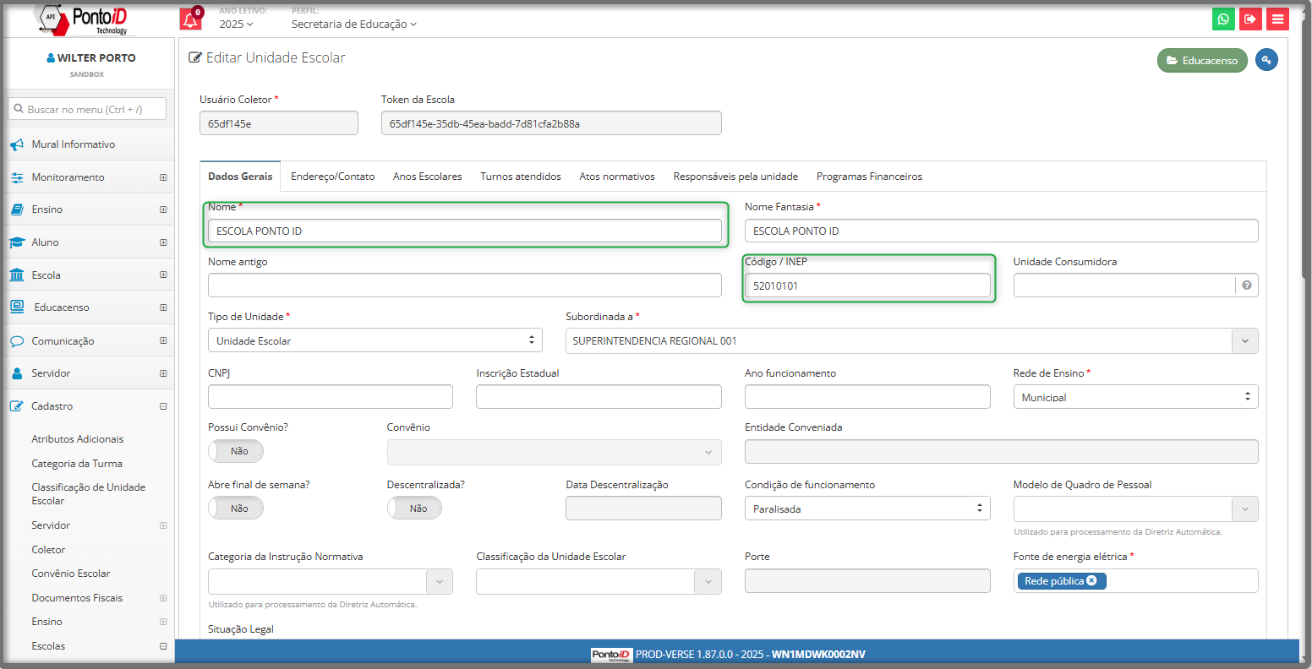Click the blue key icon button

click(x=1266, y=60)
